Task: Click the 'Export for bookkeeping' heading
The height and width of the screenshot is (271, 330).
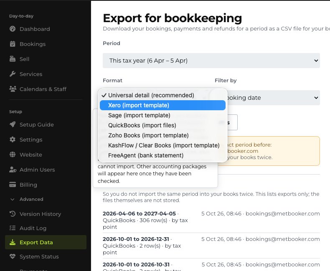Action: pos(173,18)
